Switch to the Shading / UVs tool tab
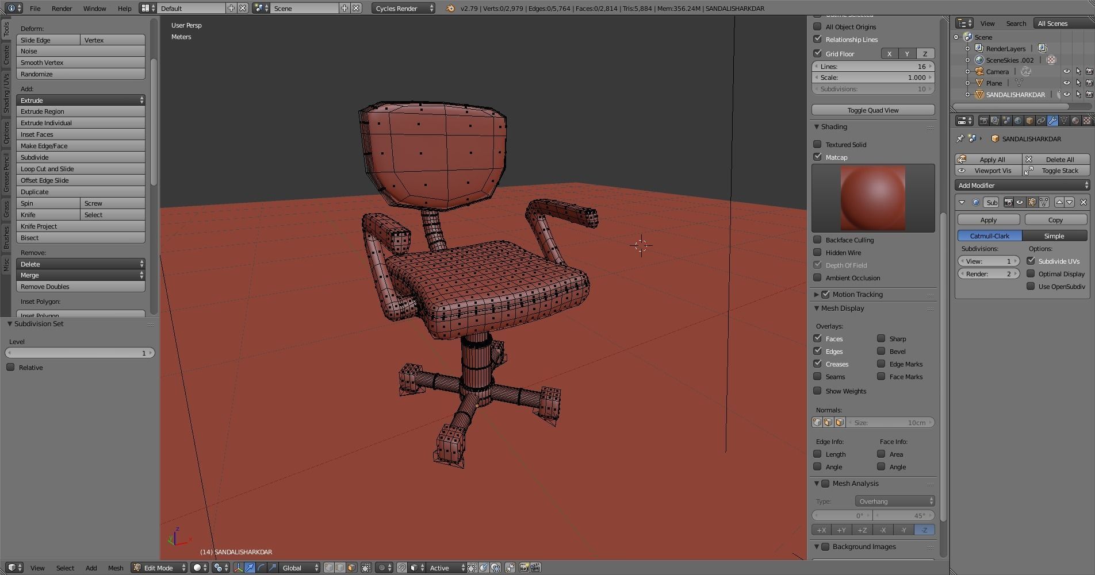The image size is (1095, 575). [x=6, y=93]
